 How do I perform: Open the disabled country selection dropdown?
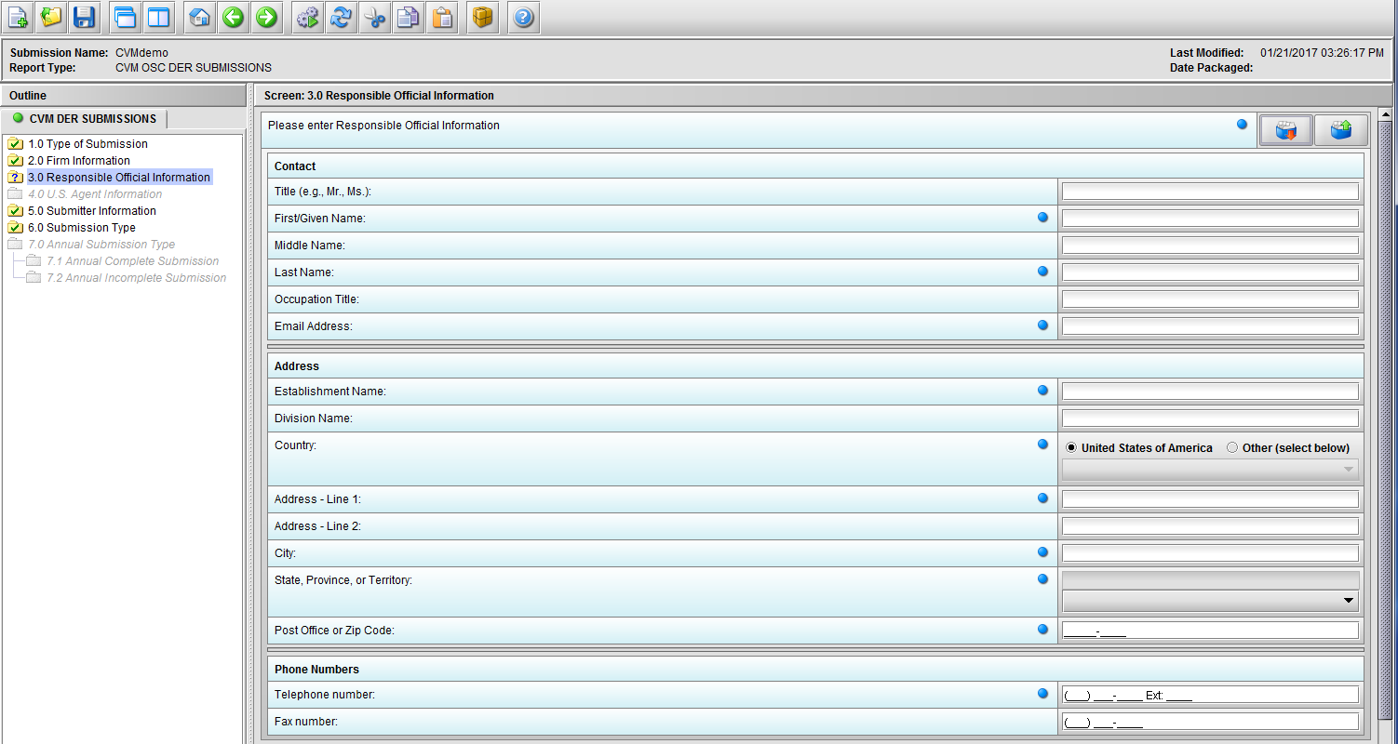[1210, 470]
